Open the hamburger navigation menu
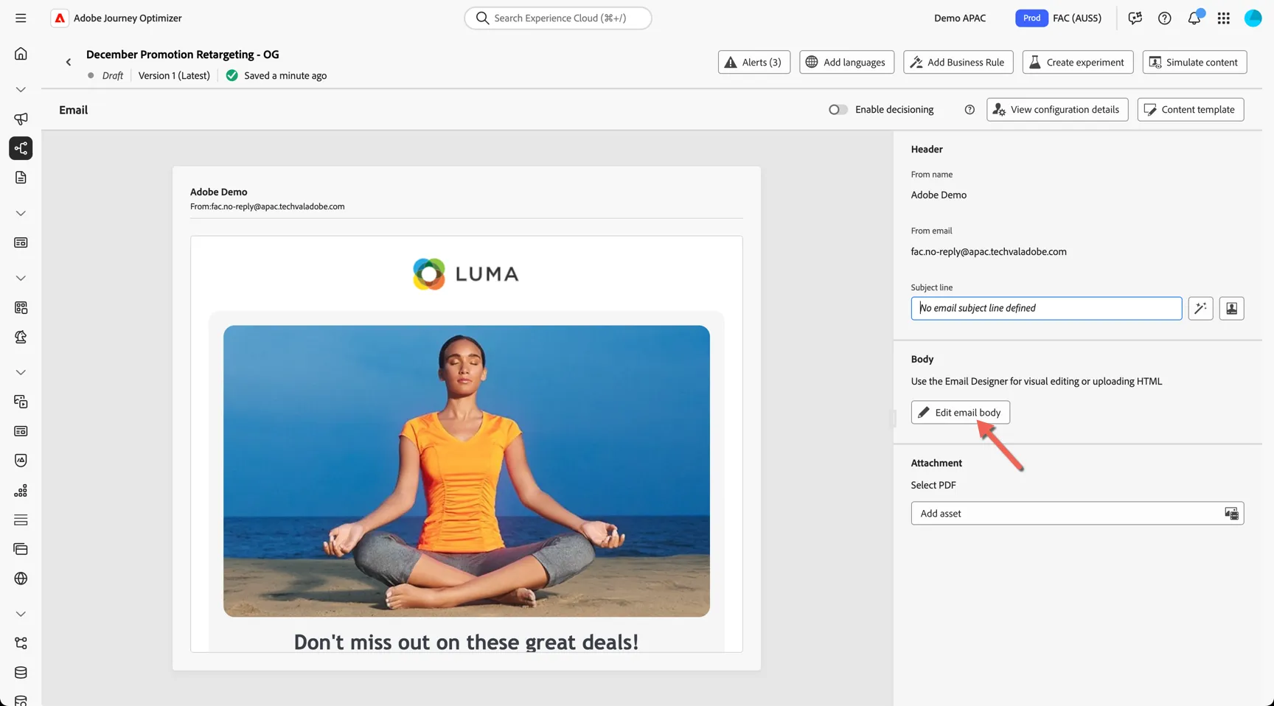This screenshot has height=706, width=1274. [x=21, y=18]
